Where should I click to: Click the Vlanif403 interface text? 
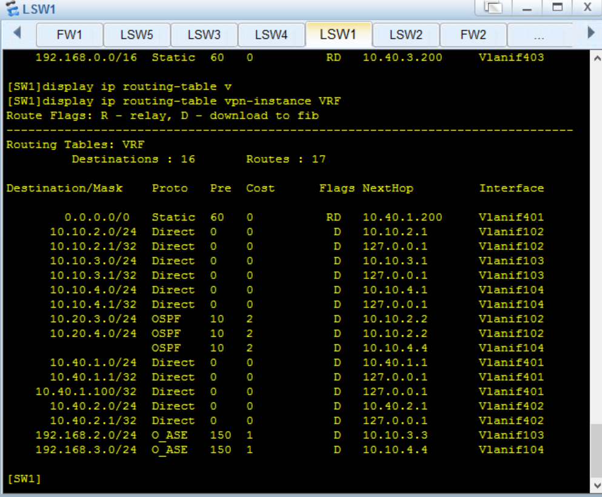(512, 58)
